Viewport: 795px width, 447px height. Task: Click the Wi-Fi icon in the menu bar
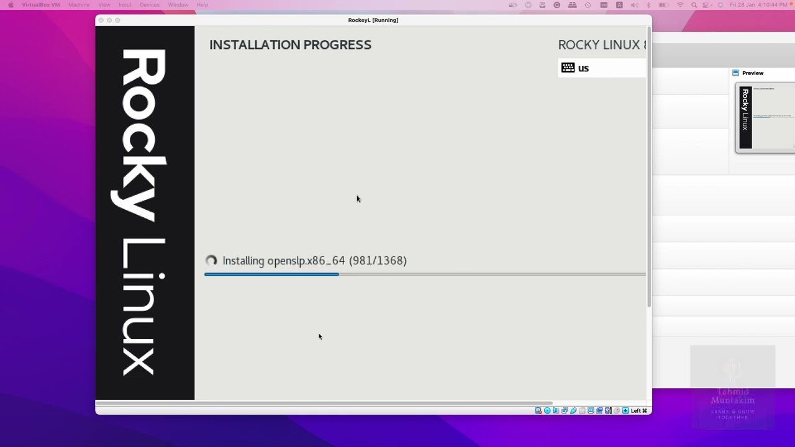tap(680, 5)
